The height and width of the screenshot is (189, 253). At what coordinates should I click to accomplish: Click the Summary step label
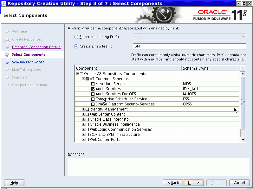pyautogui.click(x=20, y=77)
